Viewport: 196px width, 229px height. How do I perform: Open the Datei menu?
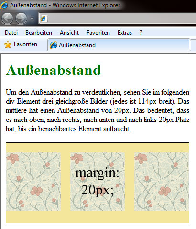coord(11,33)
